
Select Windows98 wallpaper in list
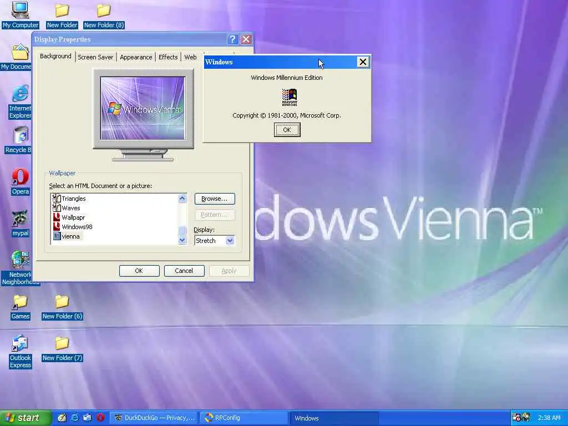click(77, 227)
